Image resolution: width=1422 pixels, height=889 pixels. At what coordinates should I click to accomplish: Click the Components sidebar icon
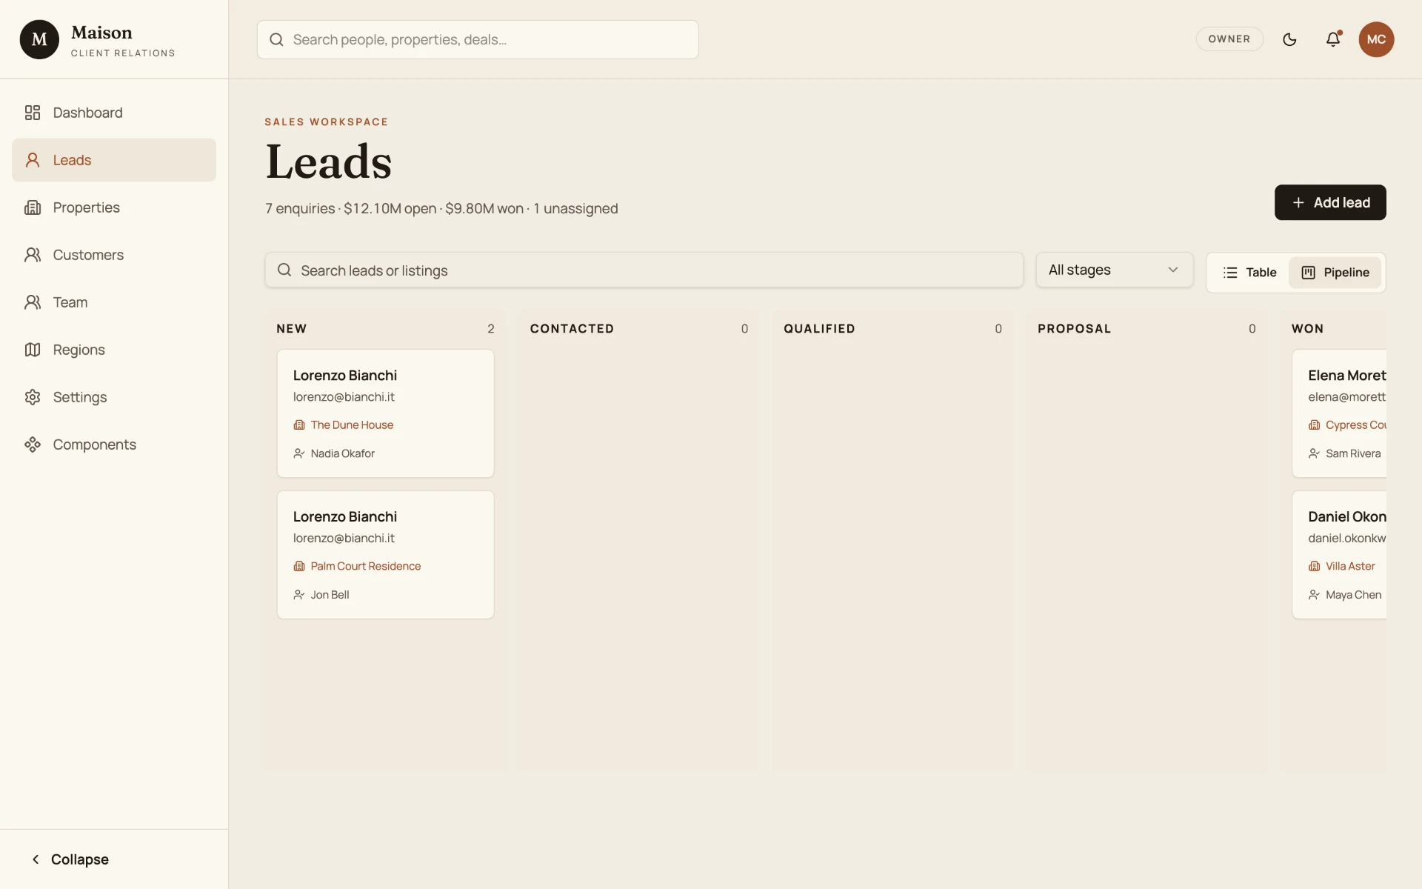pyautogui.click(x=33, y=444)
